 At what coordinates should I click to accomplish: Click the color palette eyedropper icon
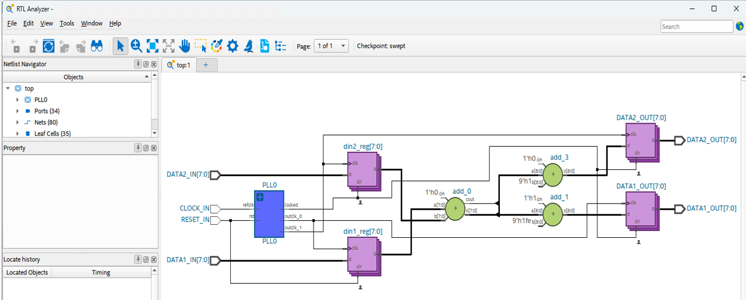(x=216, y=46)
